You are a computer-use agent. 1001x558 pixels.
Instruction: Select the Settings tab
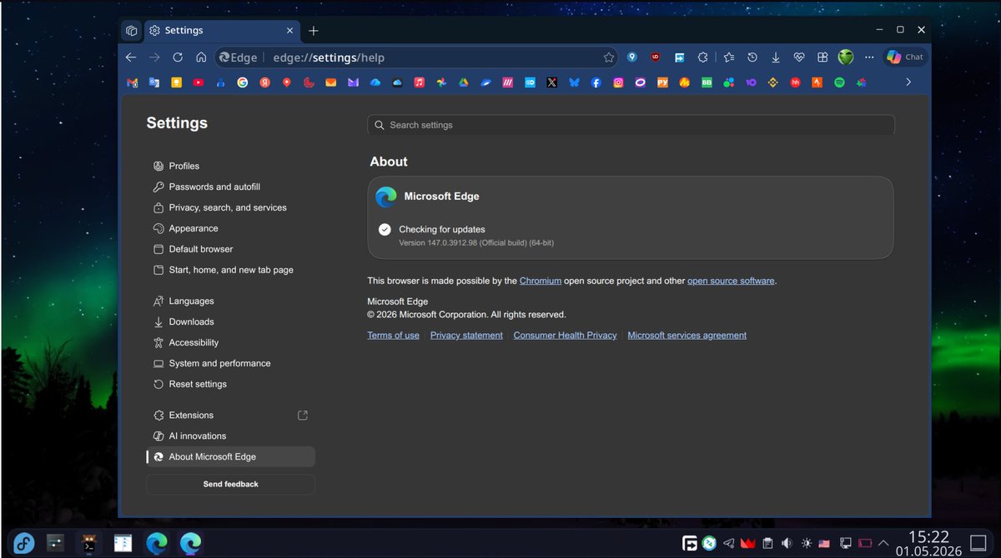click(x=223, y=31)
